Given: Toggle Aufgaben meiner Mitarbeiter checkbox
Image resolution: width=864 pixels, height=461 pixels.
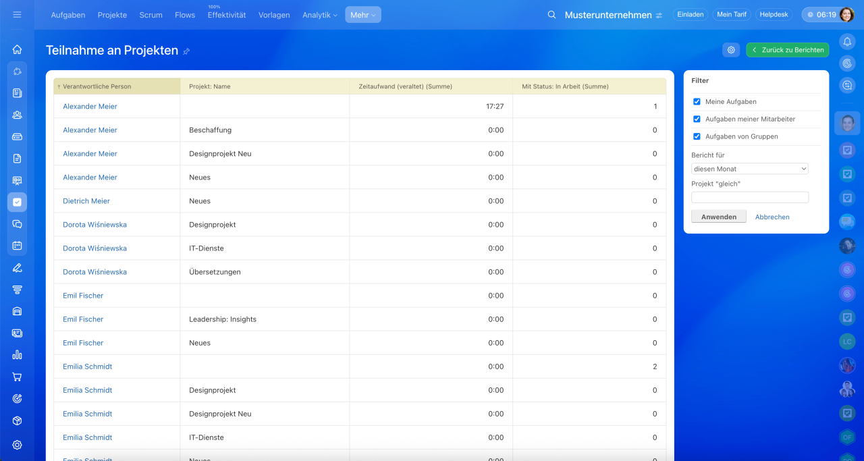Looking at the screenshot, I should coord(697,119).
